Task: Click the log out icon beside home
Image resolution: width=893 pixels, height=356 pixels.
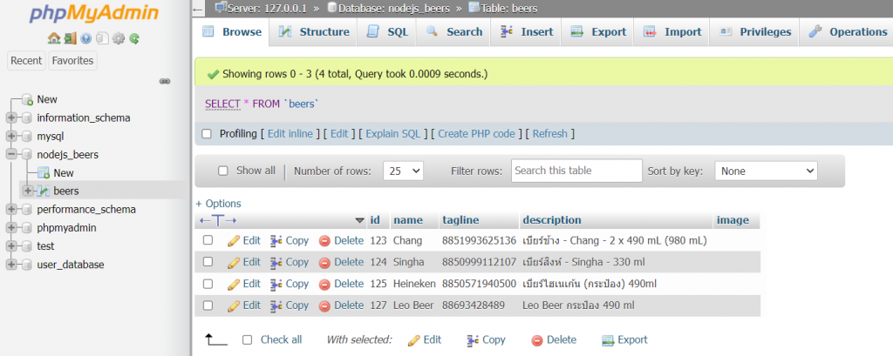Action: pyautogui.click(x=70, y=38)
